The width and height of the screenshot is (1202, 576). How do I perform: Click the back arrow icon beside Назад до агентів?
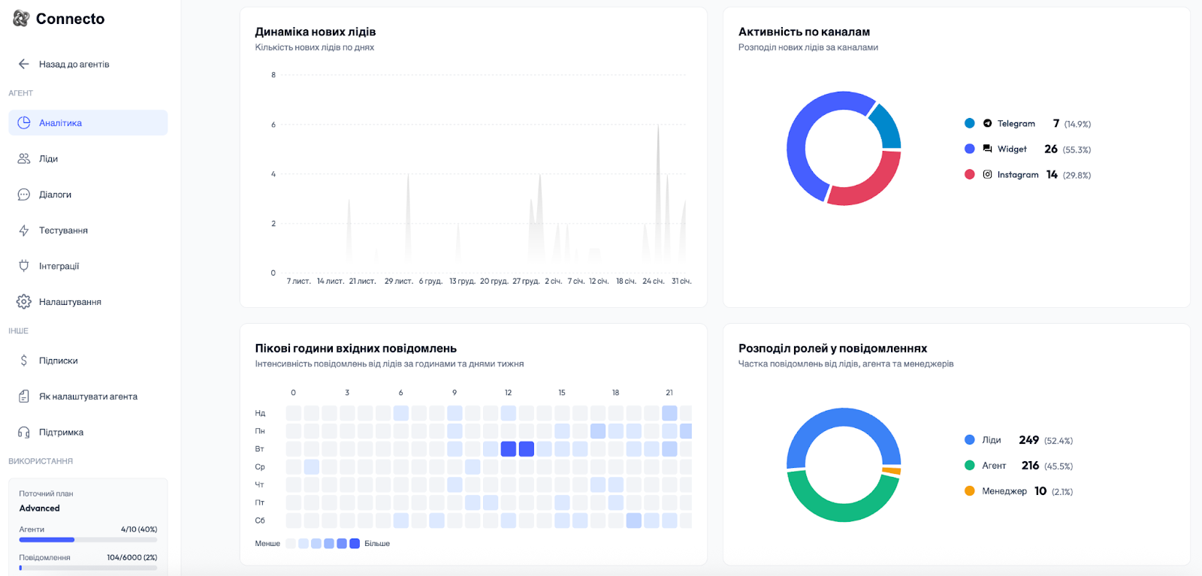(24, 64)
